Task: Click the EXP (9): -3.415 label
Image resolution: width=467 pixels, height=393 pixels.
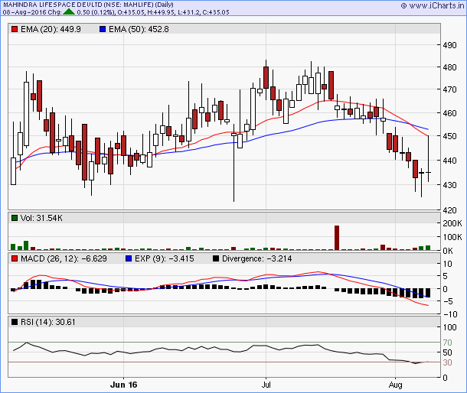Action: (x=165, y=258)
